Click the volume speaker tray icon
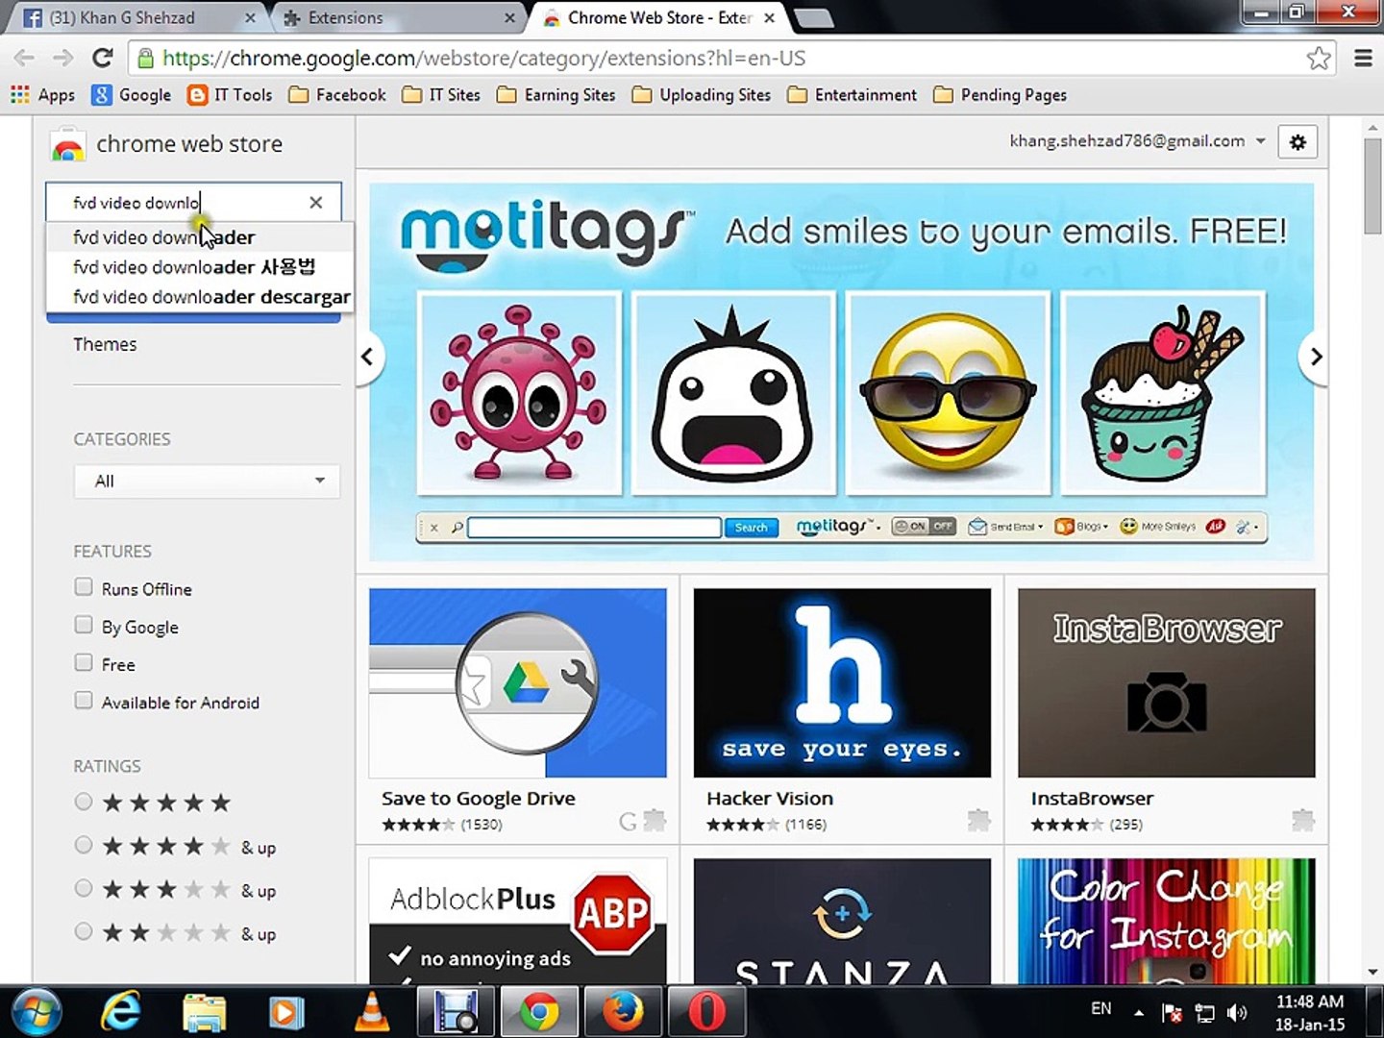This screenshot has height=1038, width=1384. tap(1238, 1012)
